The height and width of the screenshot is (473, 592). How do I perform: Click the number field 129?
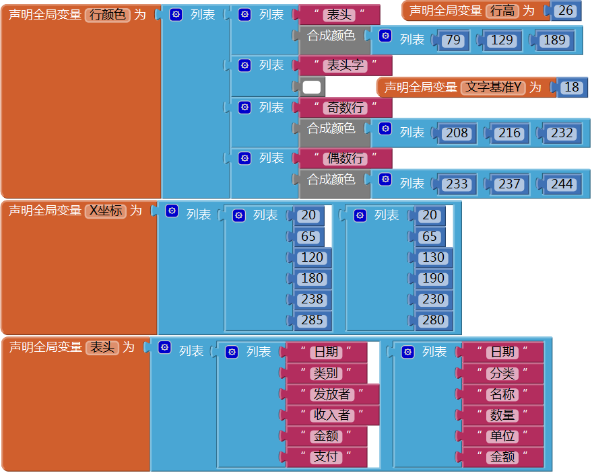(502, 40)
